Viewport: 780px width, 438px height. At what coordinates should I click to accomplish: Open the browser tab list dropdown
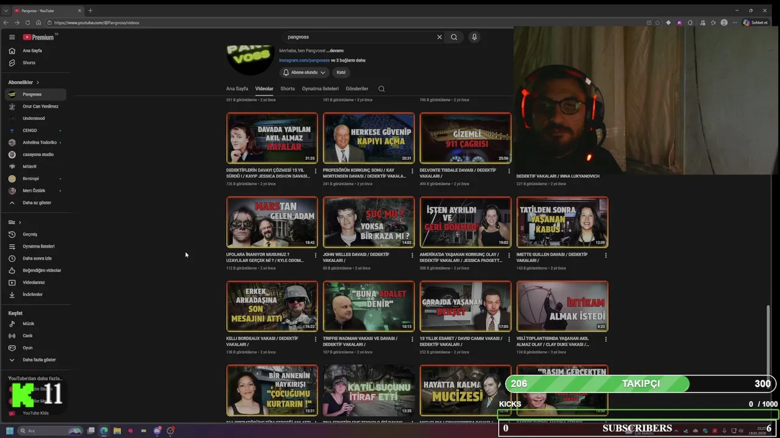coord(6,10)
